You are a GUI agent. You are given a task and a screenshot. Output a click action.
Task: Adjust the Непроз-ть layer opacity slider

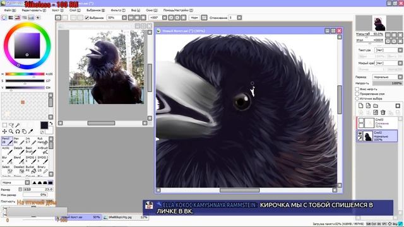click(x=387, y=83)
